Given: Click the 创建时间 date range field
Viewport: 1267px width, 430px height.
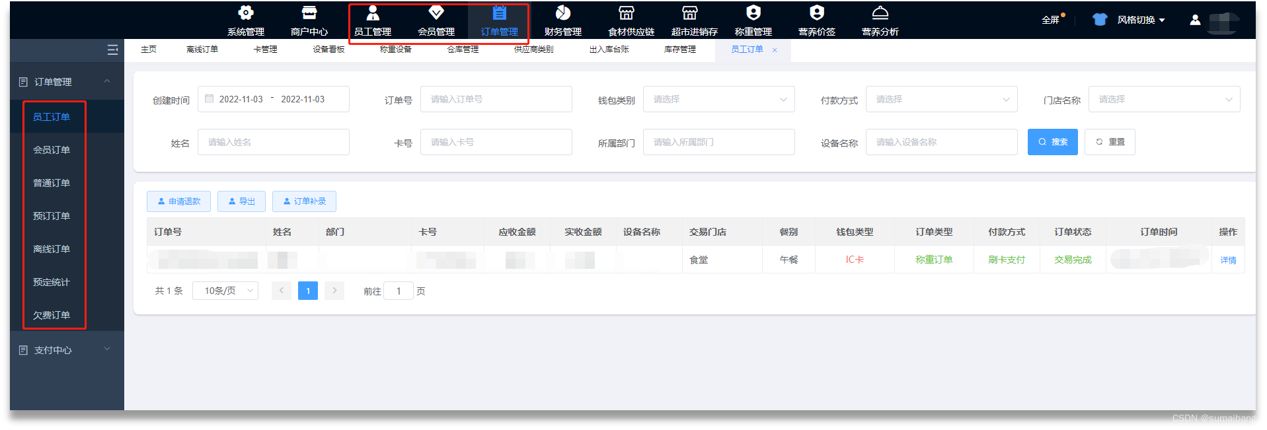Looking at the screenshot, I should click(x=274, y=99).
